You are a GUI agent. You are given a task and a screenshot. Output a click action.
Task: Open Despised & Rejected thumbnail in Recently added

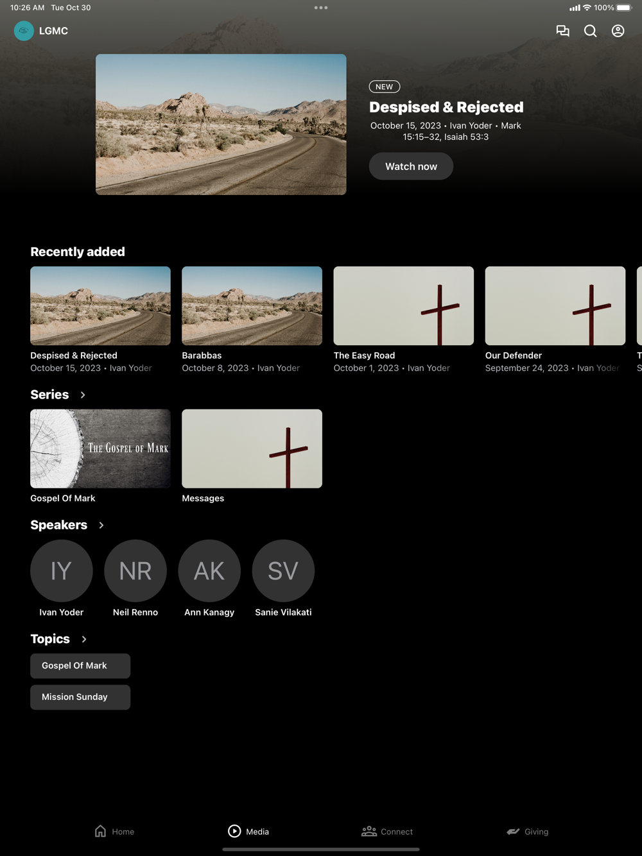pos(100,305)
